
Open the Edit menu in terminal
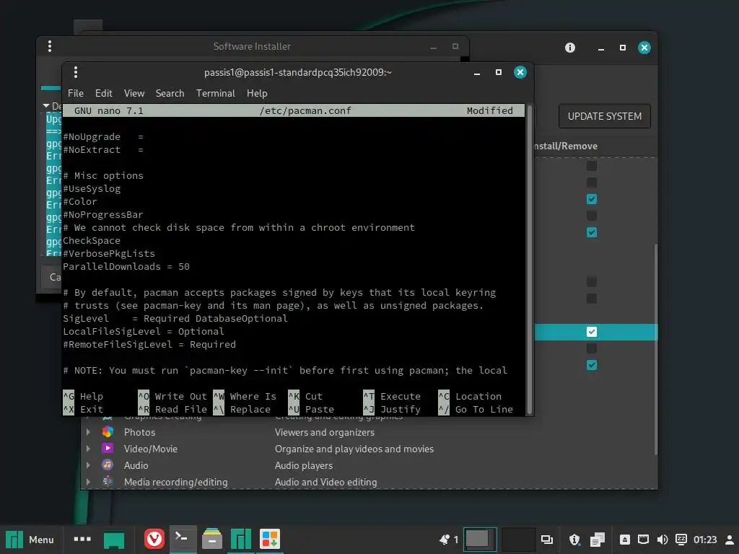click(104, 93)
